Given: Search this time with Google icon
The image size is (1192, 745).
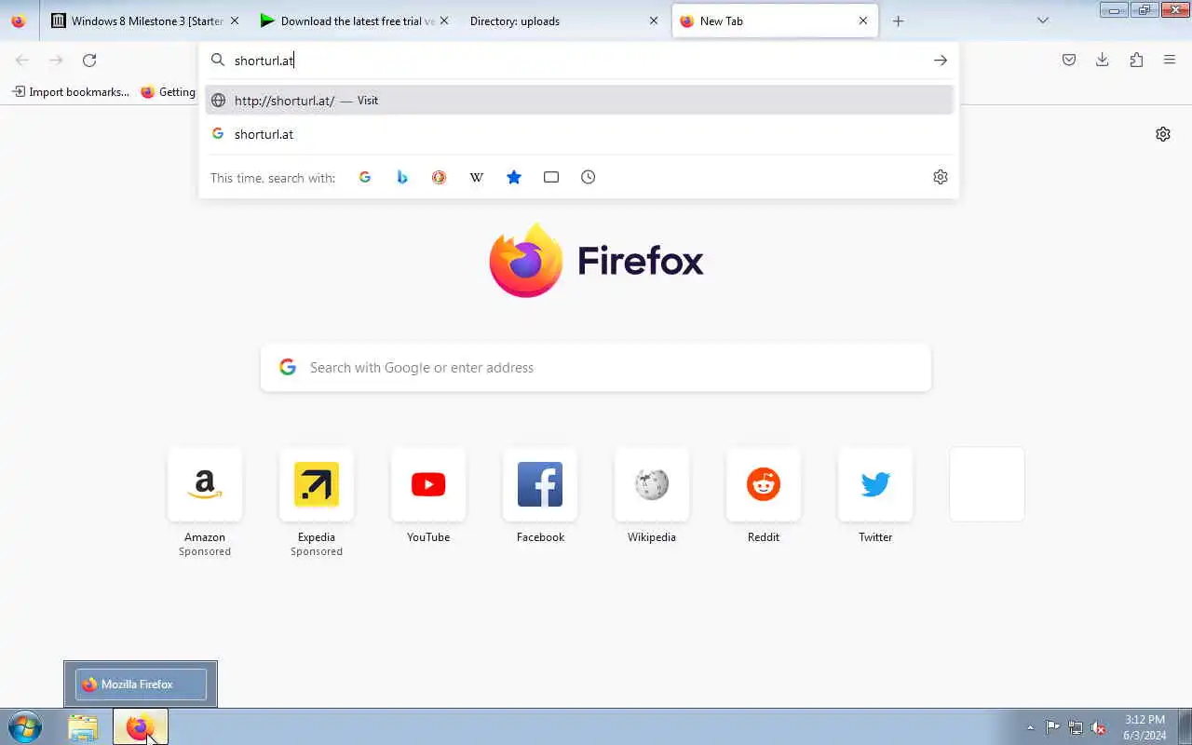Looking at the screenshot, I should [365, 177].
